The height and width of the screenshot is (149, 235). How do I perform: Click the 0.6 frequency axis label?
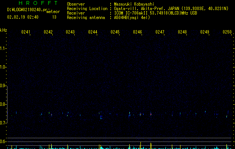pos(3,142)
